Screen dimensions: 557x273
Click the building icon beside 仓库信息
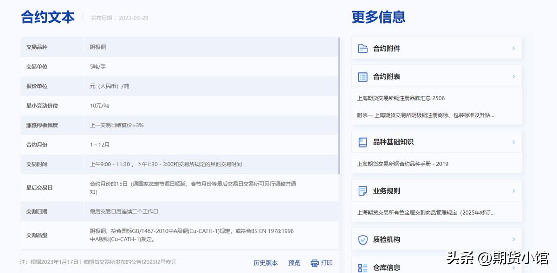pos(363,267)
